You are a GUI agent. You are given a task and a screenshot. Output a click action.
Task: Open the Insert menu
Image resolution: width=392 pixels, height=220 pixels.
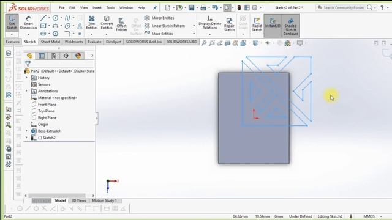(x=97, y=8)
